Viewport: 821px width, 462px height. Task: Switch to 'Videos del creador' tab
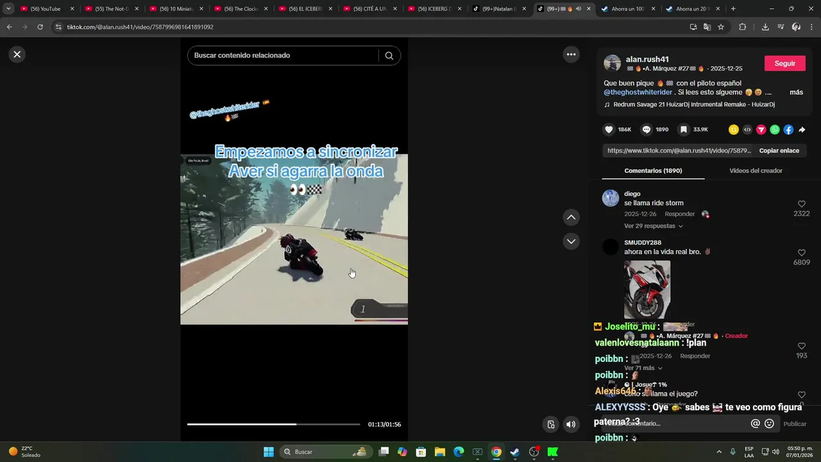point(756,171)
